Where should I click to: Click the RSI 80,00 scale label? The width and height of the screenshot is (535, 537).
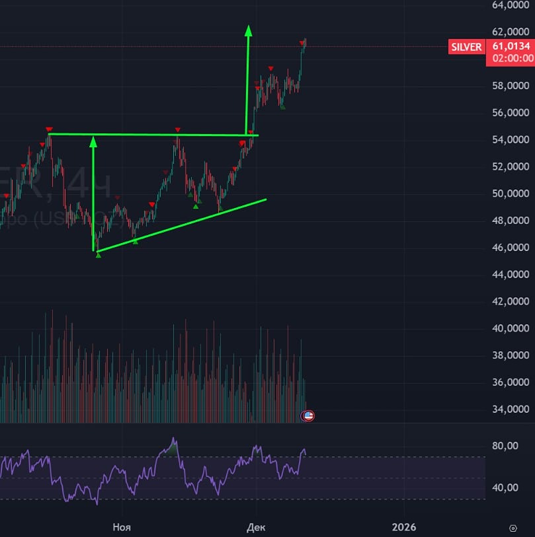(x=505, y=446)
